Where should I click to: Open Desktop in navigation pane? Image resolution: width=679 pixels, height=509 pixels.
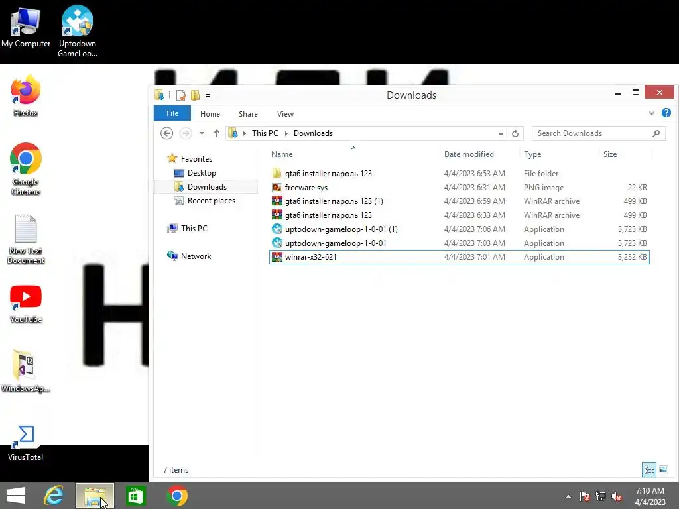click(202, 173)
